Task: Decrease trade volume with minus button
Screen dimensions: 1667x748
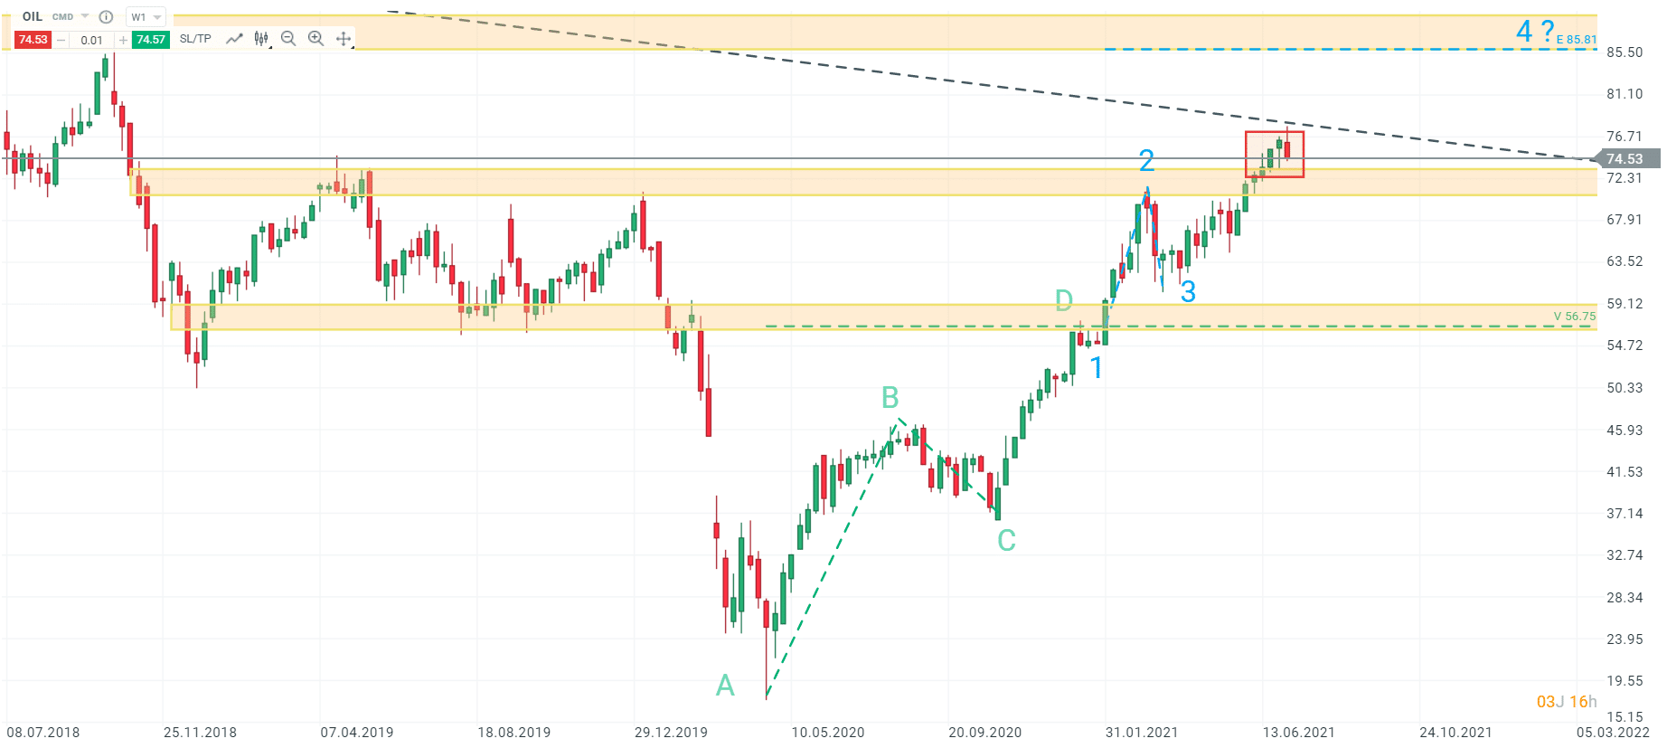Action: point(61,40)
